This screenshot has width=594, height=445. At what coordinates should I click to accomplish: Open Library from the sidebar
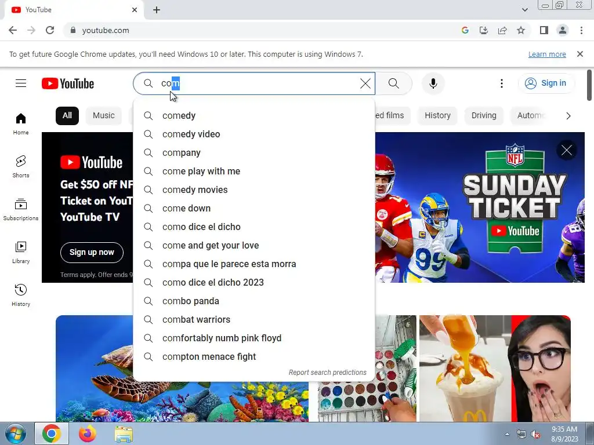21,253
